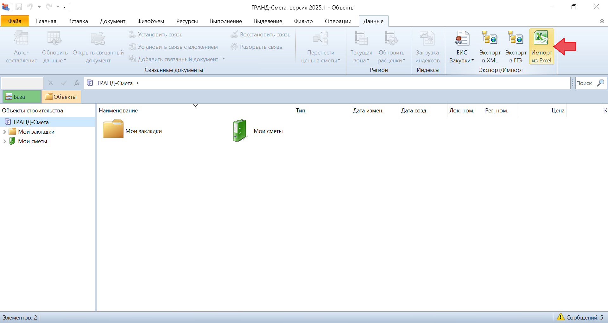Switch to the Выполнение ribbon tab
Screen dimensions: 608x323
pos(226,21)
